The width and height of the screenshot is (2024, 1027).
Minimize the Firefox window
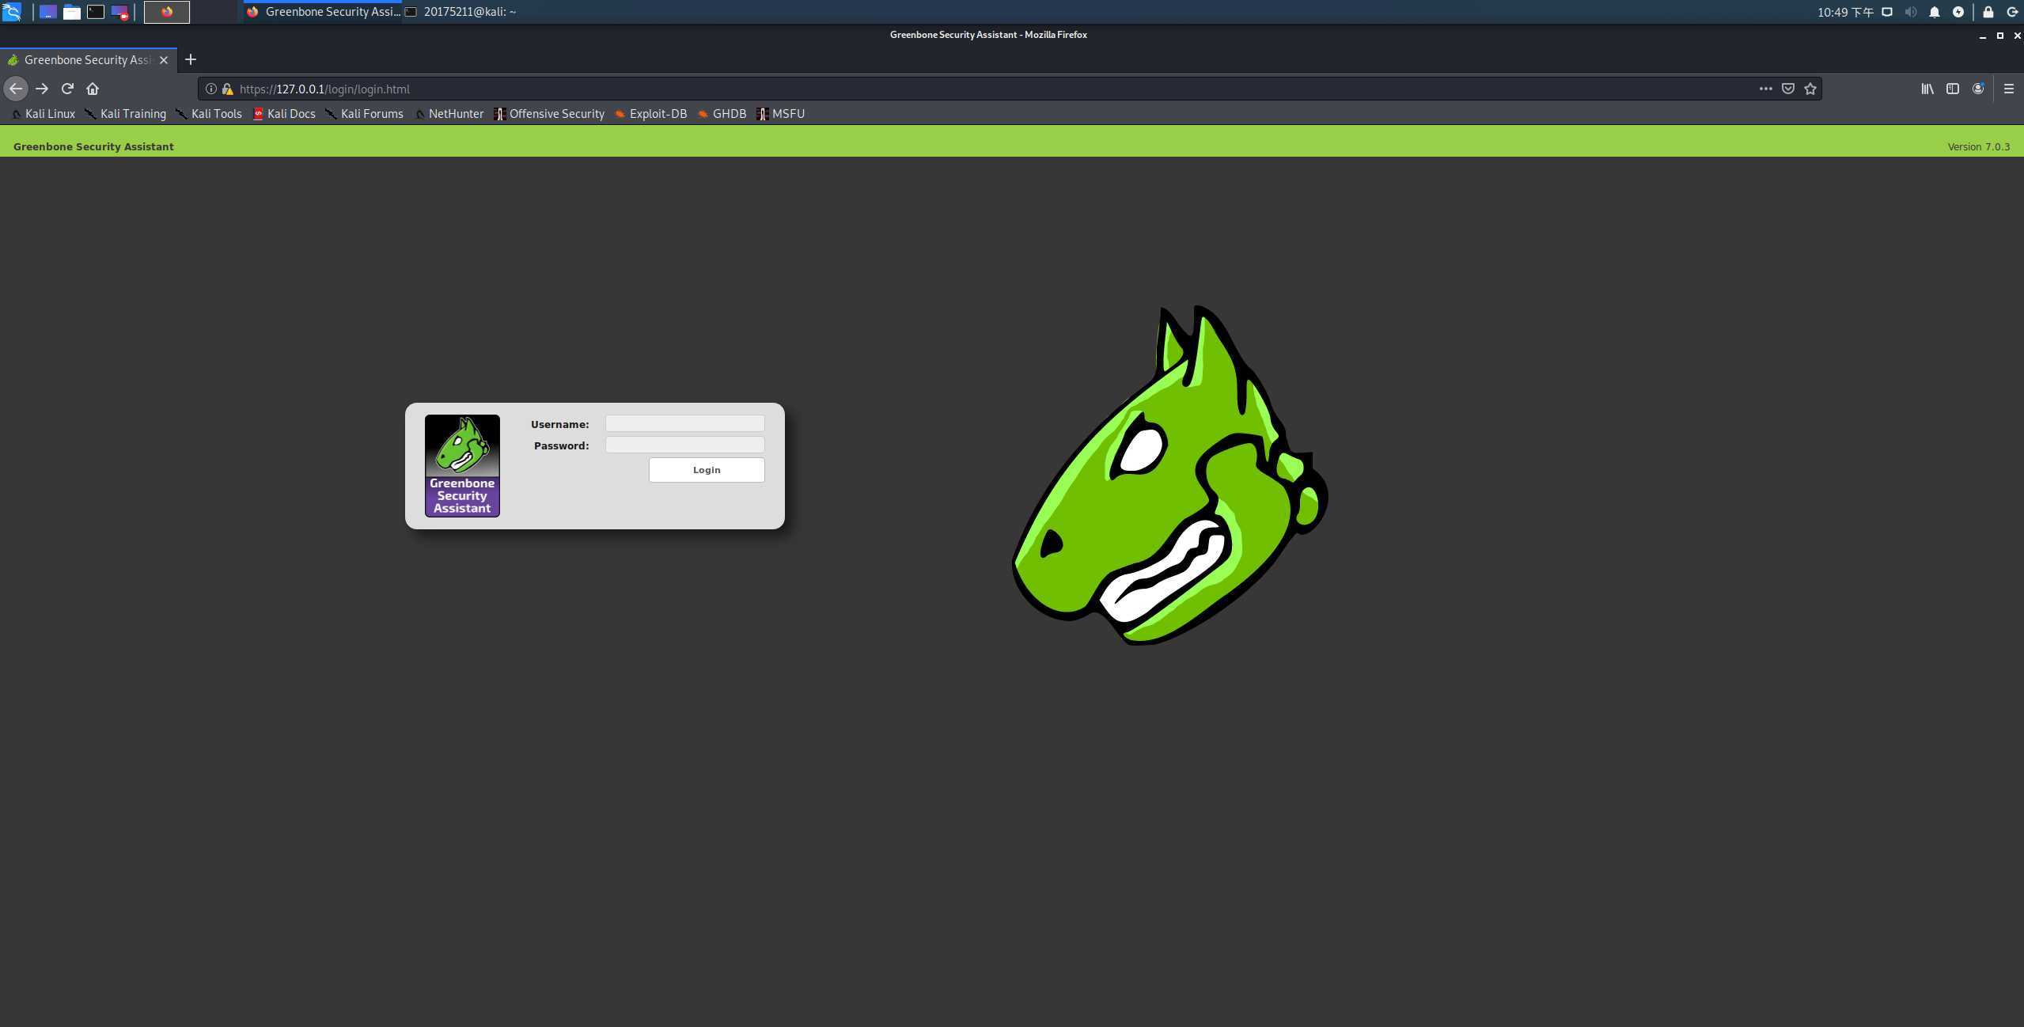[1982, 36]
